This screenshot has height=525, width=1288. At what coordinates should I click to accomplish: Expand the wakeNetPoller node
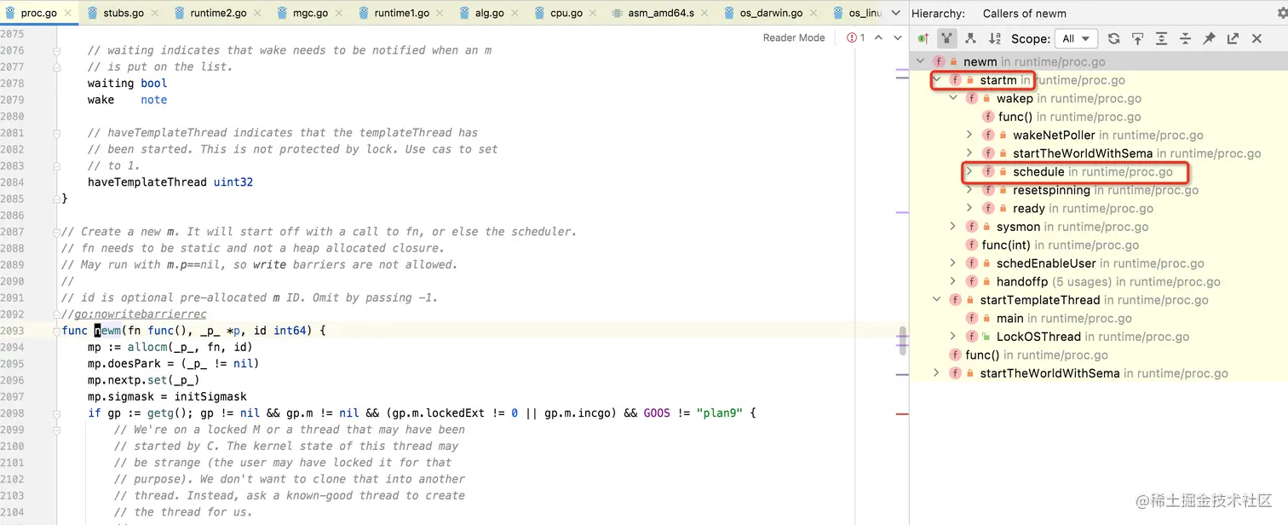pos(969,136)
